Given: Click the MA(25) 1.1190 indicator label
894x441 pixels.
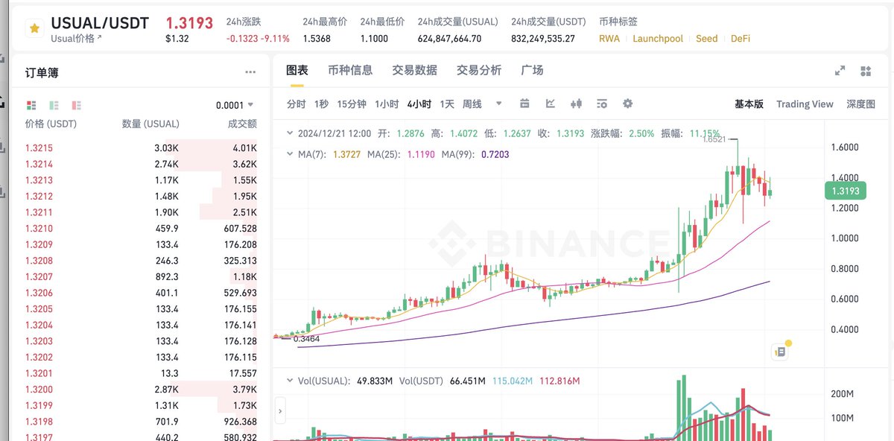Looking at the screenshot, I should coord(402,154).
